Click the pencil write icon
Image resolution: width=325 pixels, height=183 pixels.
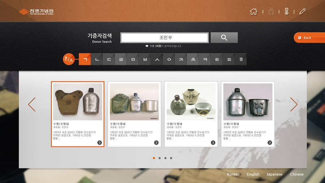coord(303,12)
